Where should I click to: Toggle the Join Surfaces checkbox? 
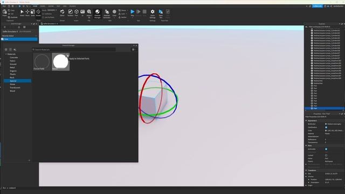[x=43, y=17]
